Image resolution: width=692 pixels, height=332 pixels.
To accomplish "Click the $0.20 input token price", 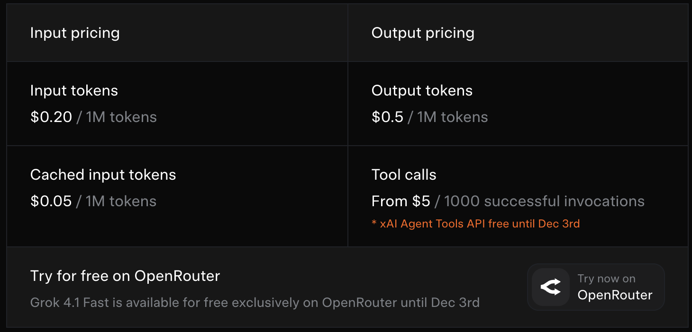I will pos(51,117).
